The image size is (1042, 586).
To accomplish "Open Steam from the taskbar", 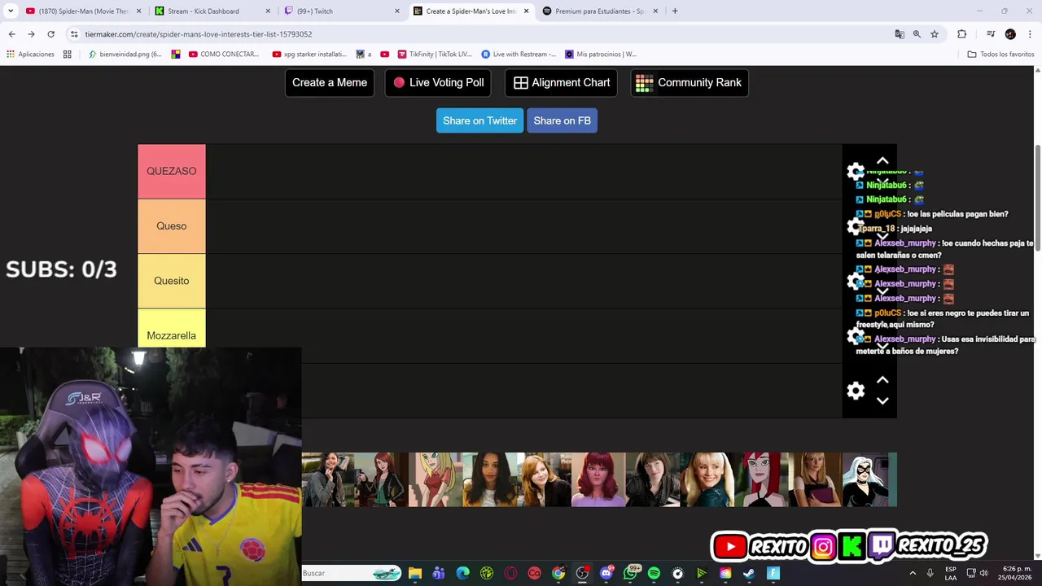I will pos(749,573).
